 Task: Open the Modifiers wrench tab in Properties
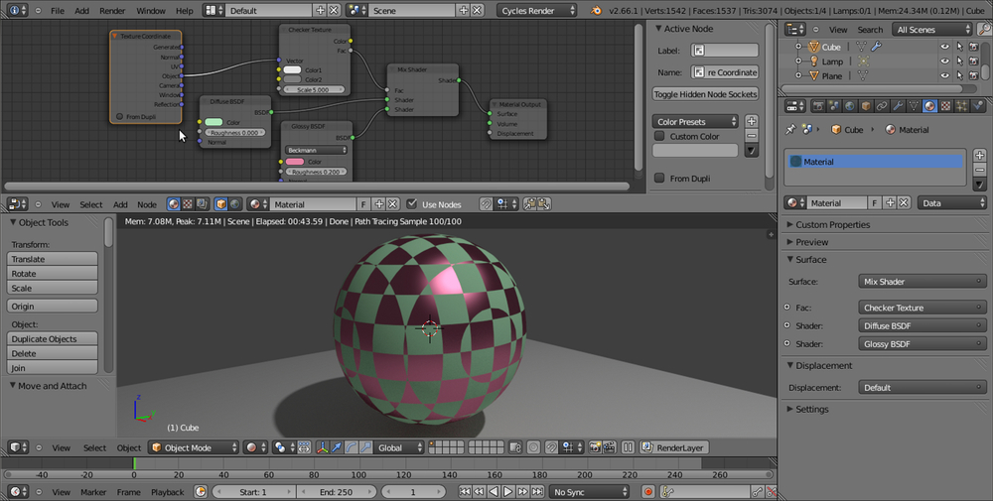897,106
